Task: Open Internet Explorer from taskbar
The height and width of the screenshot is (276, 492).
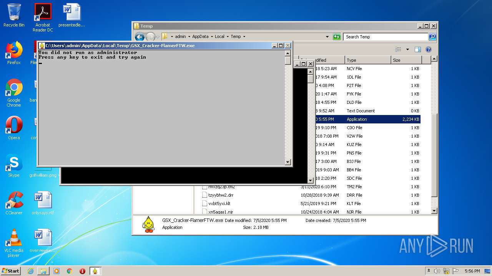Action: pyautogui.click(x=30, y=271)
